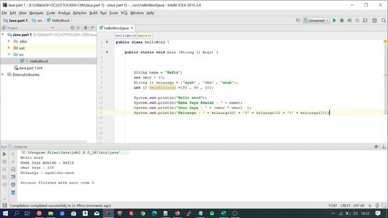This screenshot has width=388, height=218.
Task: Rerun the program in the Run panel
Action: [4, 154]
